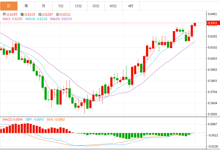Viewport: 220px width, 150px height.
Task: Click the 0.5704 price axis label
Action: click(x=212, y=92)
